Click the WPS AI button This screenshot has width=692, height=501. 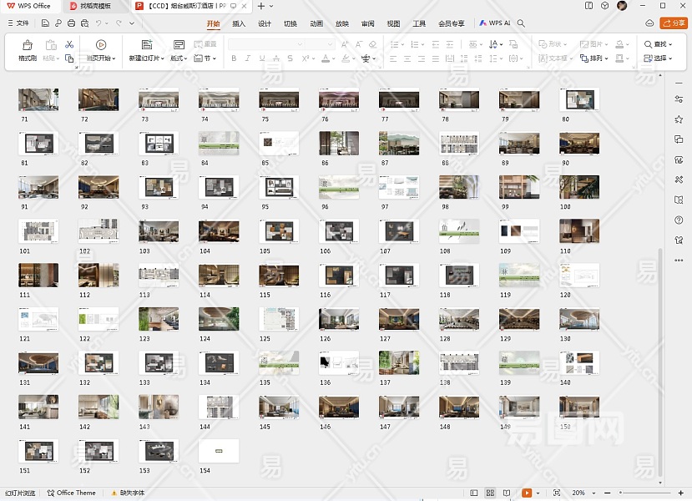pyautogui.click(x=495, y=23)
